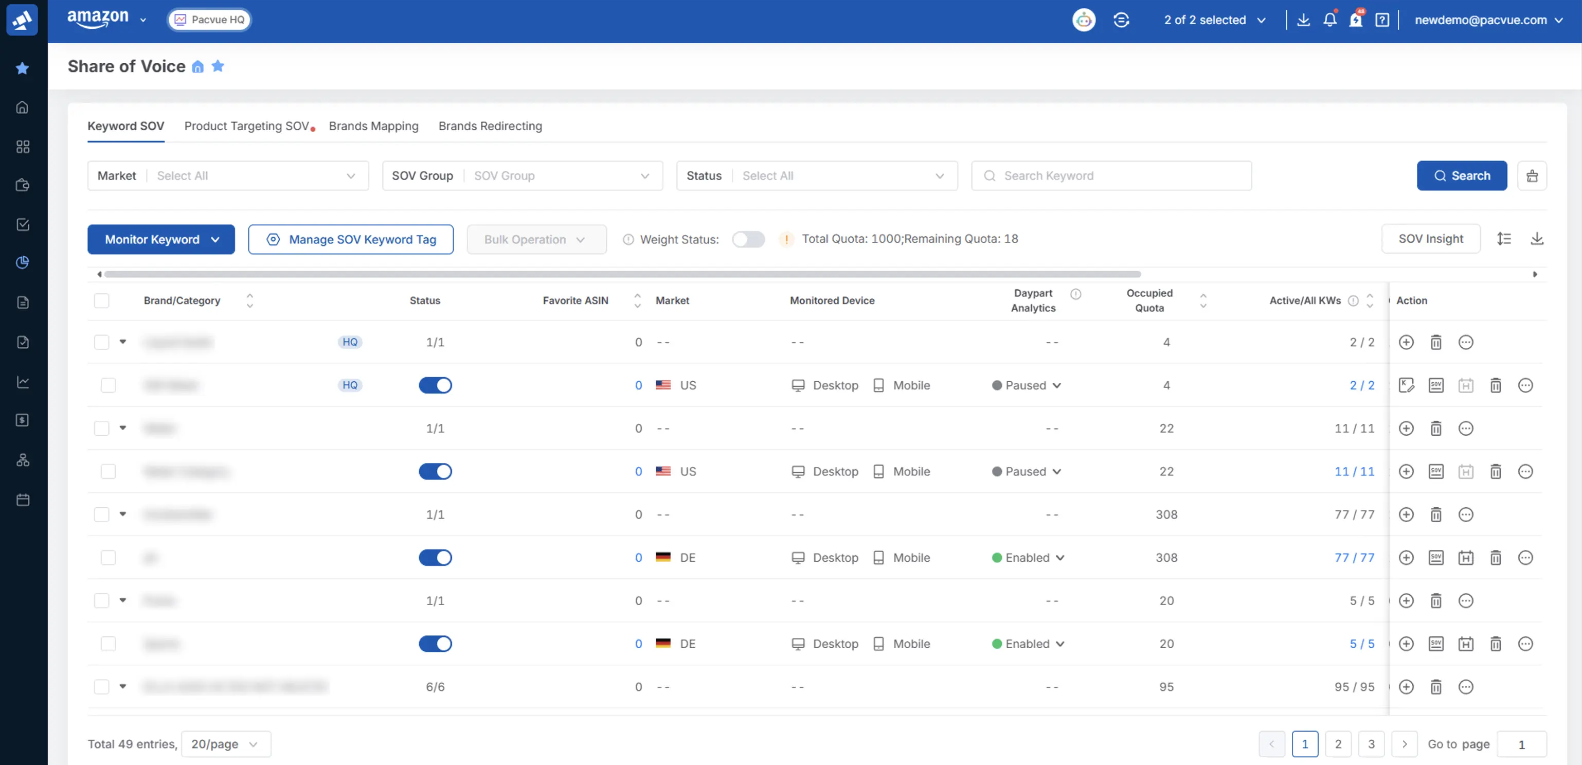Image resolution: width=1582 pixels, height=765 pixels.
Task: Click the download icon in top header
Action: tap(1303, 20)
